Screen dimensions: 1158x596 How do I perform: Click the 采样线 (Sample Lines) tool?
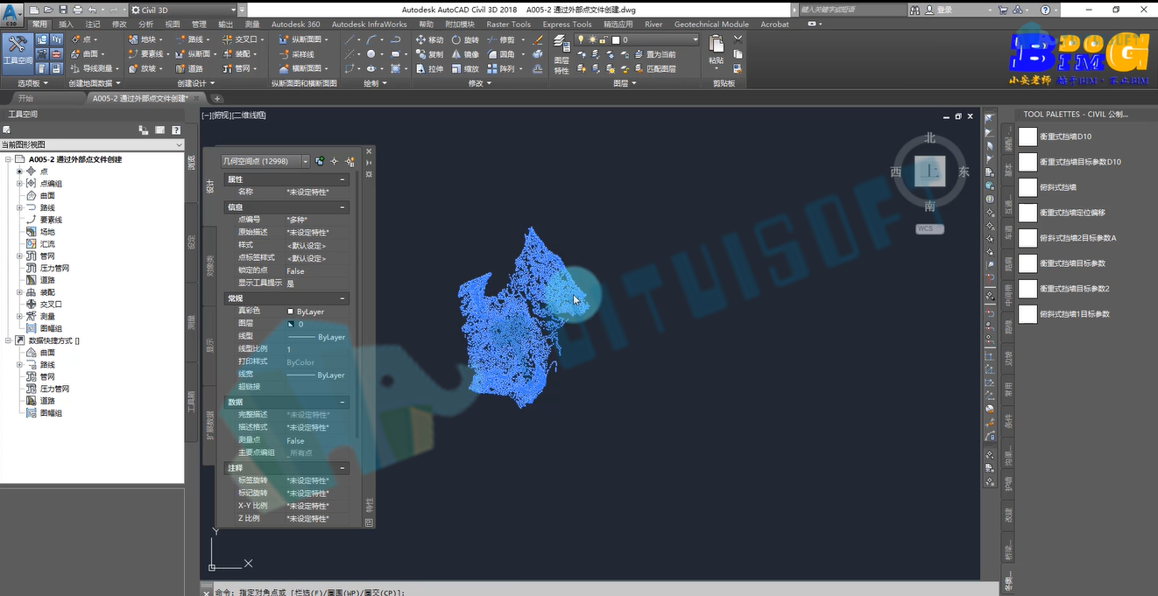[297, 54]
